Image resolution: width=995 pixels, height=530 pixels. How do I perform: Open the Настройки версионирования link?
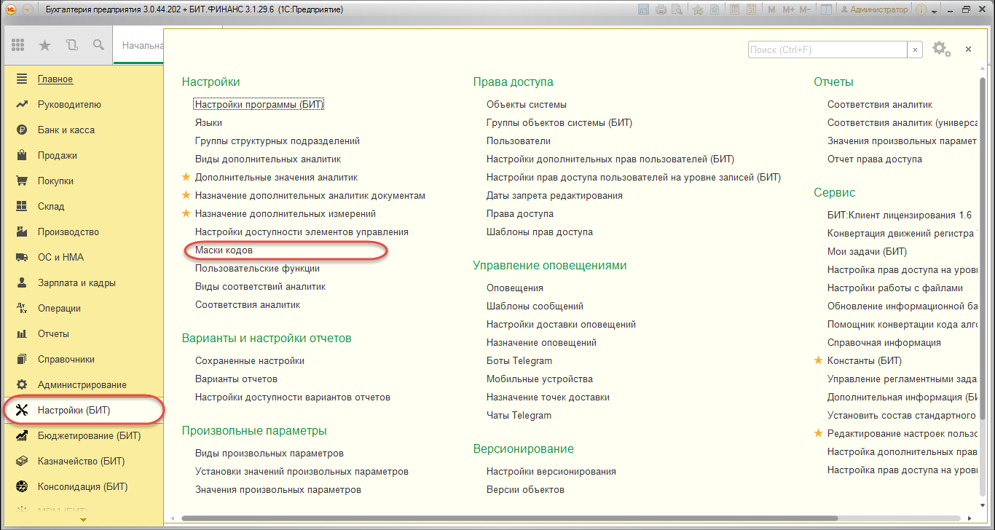(x=551, y=471)
